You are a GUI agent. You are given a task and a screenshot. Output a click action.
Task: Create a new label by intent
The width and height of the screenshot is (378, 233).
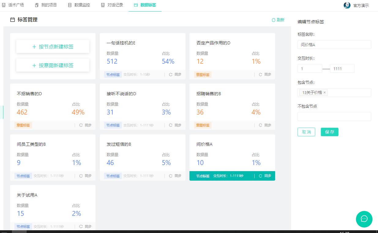(x=52, y=65)
